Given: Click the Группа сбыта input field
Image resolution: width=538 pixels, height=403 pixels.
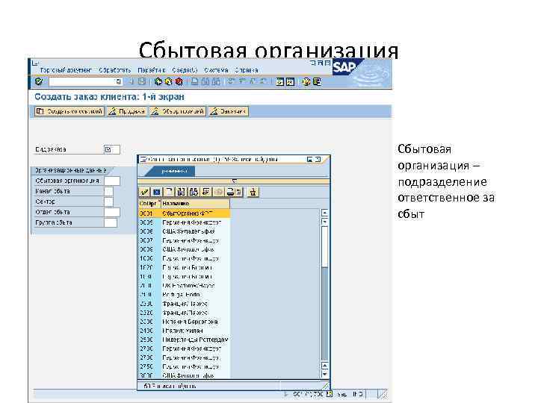Looking at the screenshot, I should pos(111,222).
